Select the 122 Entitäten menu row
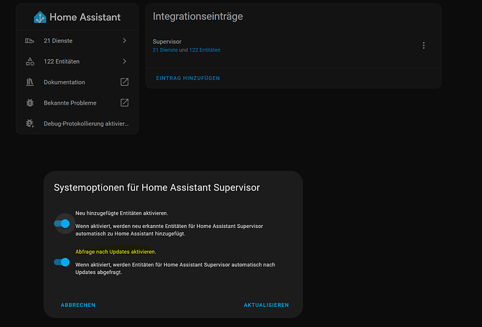Viewport: 482px width, 327px height. click(x=77, y=61)
